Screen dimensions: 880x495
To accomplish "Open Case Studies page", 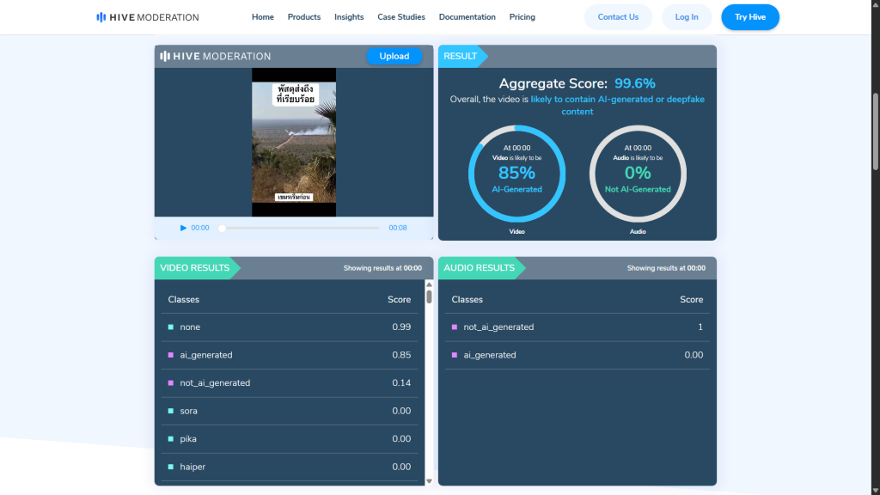I will [401, 17].
